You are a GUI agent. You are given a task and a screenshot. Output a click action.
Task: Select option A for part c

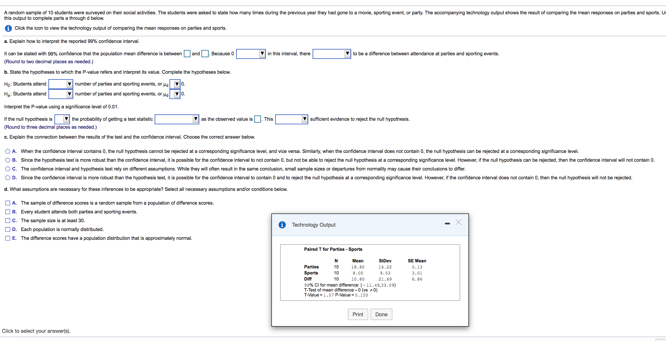pos(8,151)
